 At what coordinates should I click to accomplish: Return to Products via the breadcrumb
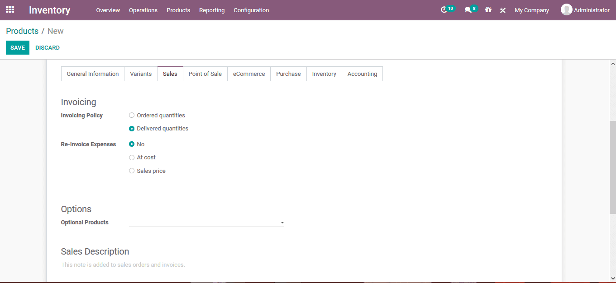coord(22,31)
